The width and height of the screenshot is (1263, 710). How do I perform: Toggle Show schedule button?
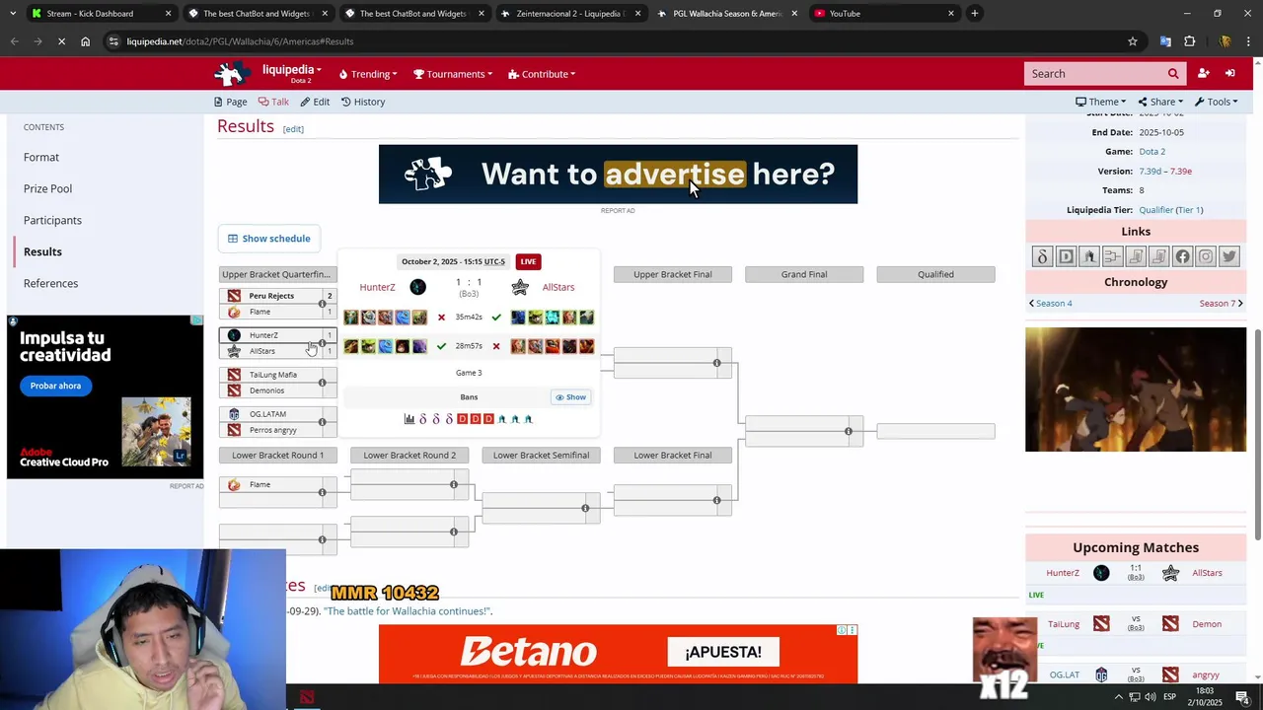[x=269, y=239]
